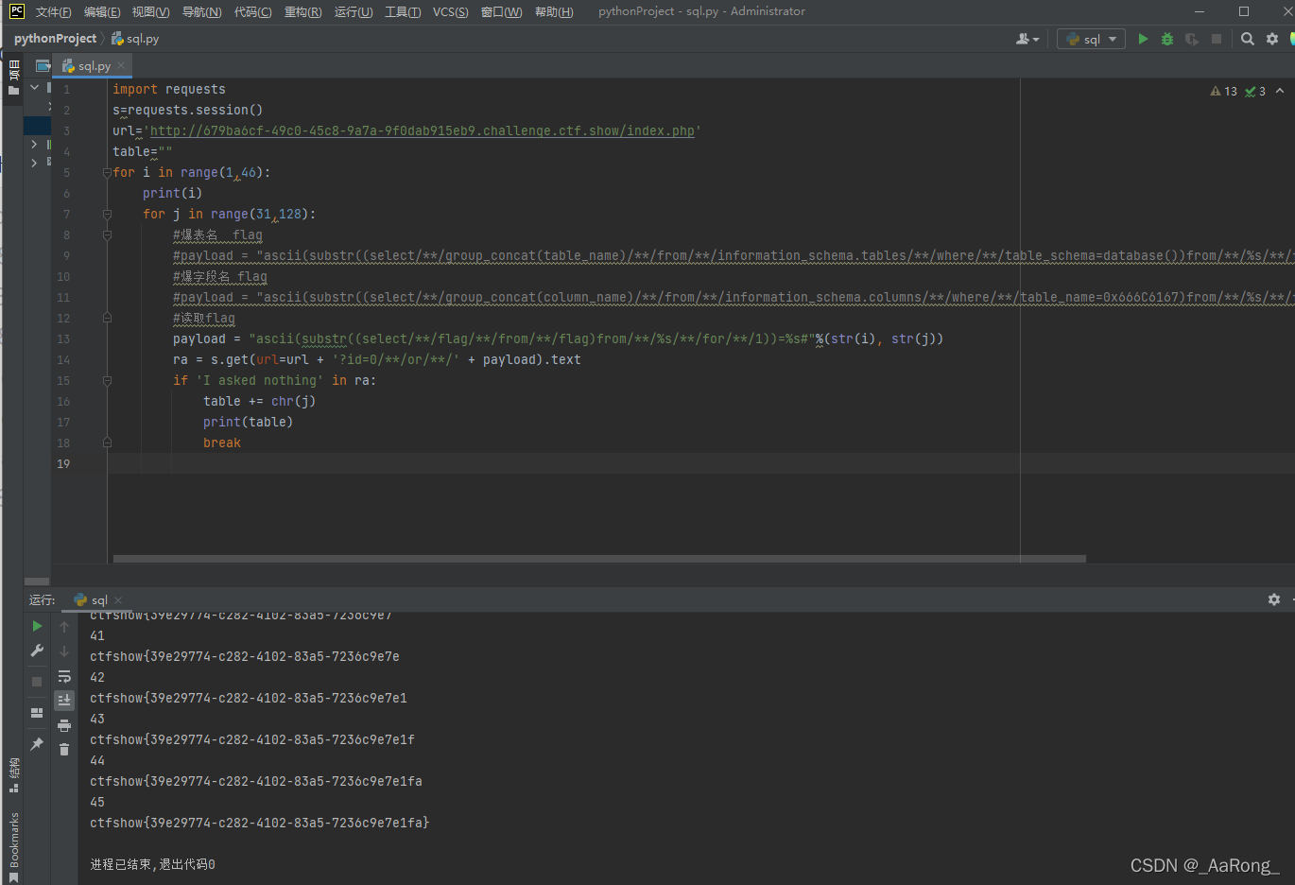Restore layout icon in the Run panel
1295x885 pixels.
pyautogui.click(x=37, y=713)
